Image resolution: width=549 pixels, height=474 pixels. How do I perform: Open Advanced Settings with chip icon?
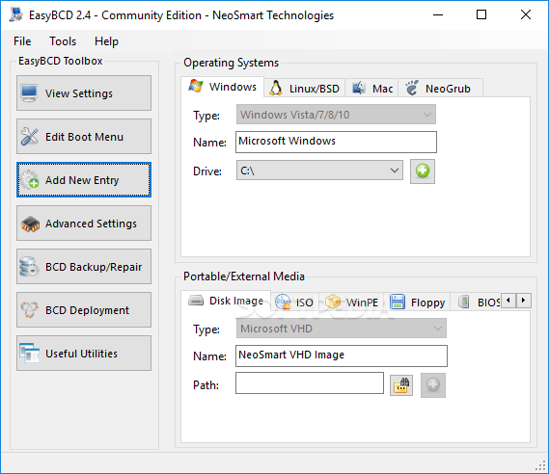[84, 223]
